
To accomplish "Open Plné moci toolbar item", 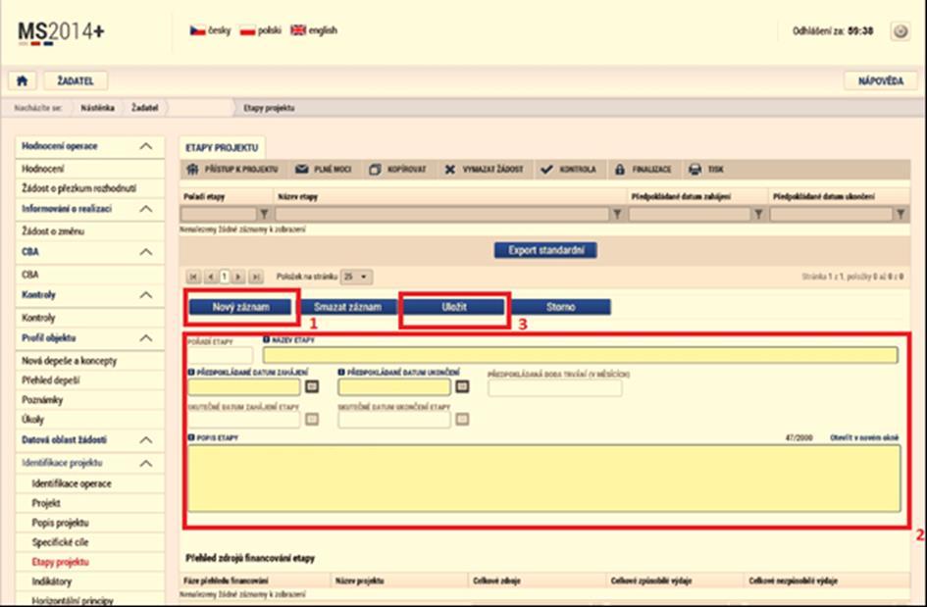I will (324, 170).
